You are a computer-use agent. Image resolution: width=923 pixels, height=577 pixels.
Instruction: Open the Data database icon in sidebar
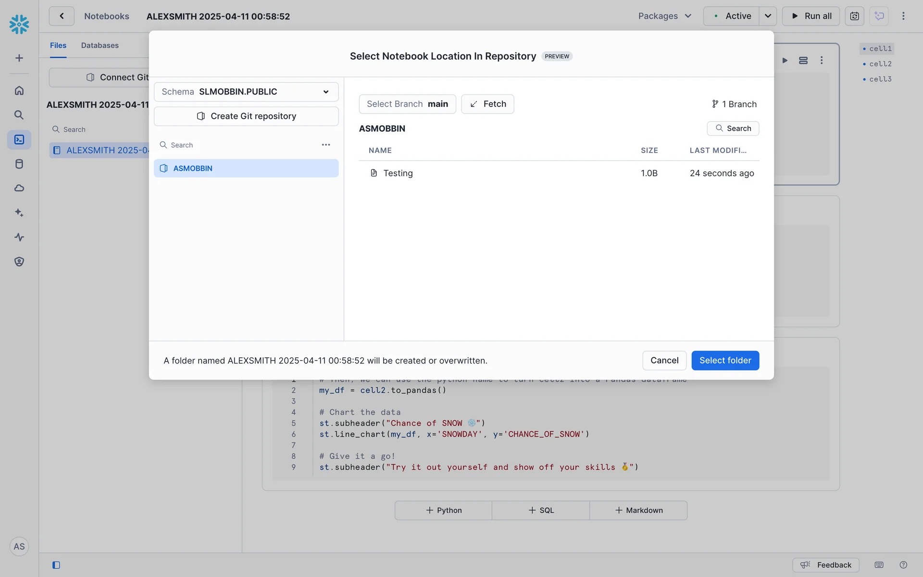(19, 164)
